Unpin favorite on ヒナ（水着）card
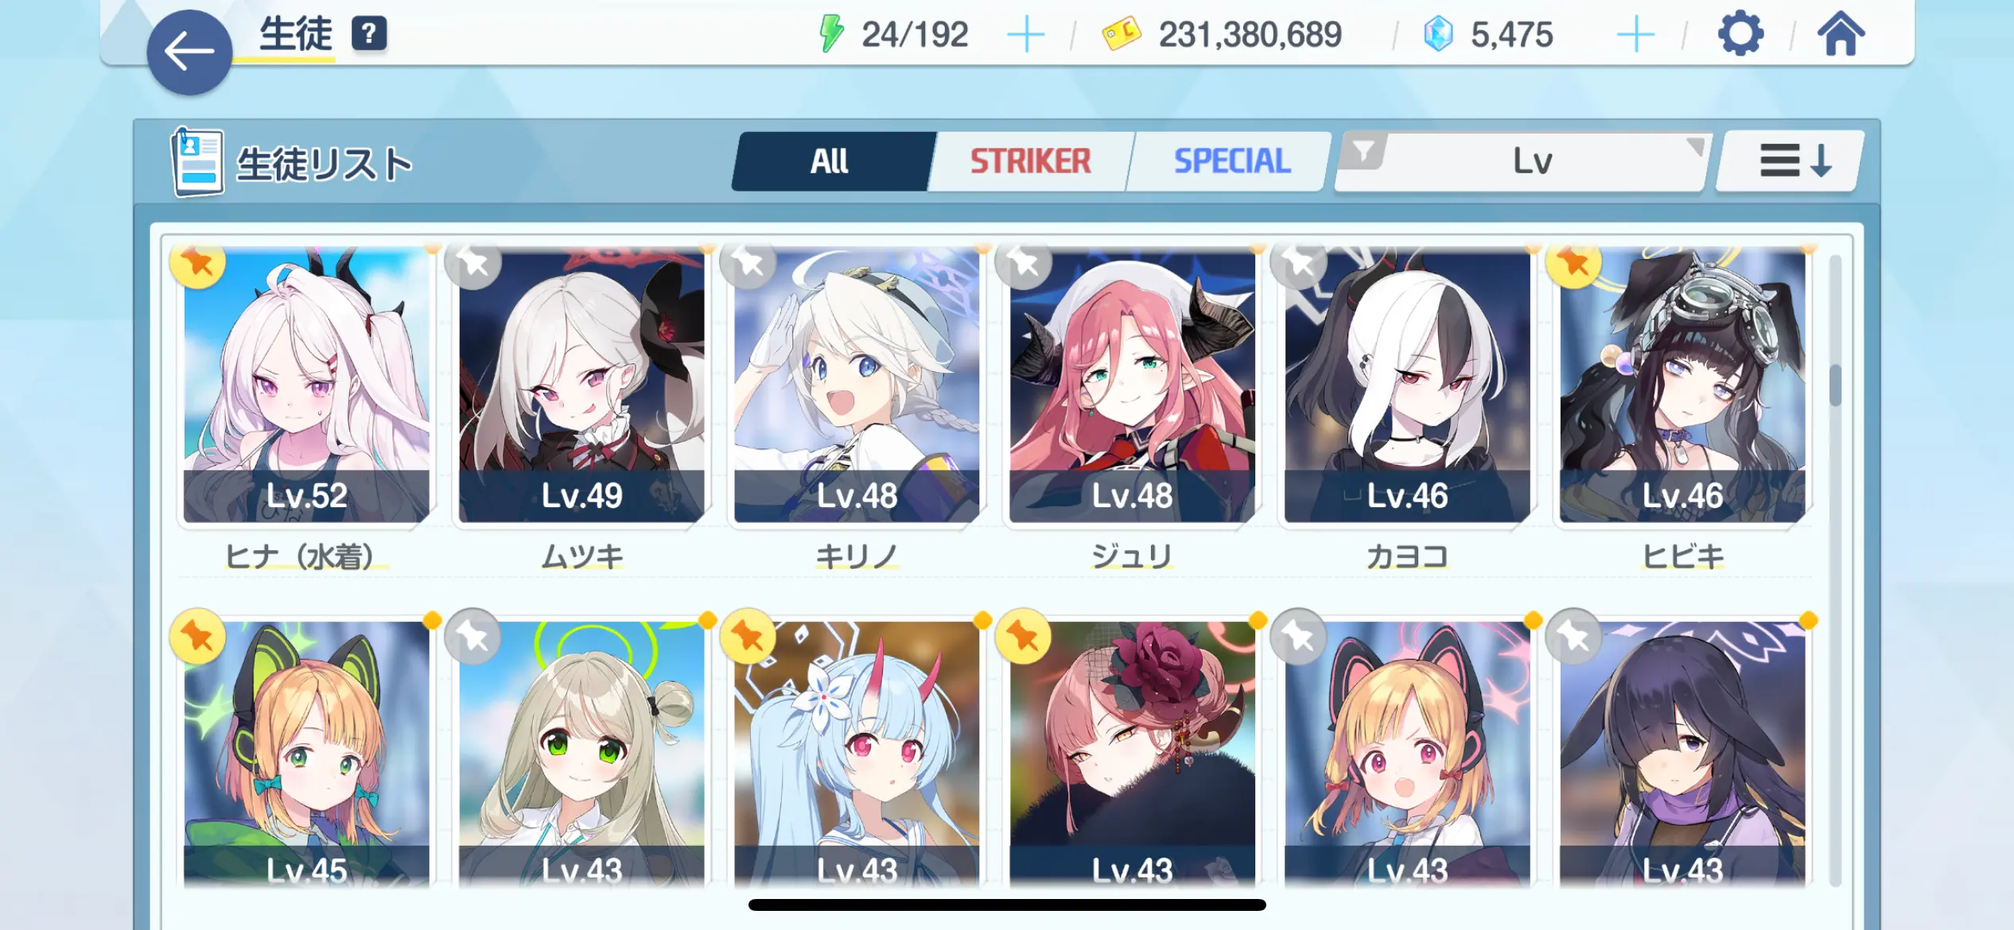Viewport: 2014px width, 930px height. click(197, 262)
